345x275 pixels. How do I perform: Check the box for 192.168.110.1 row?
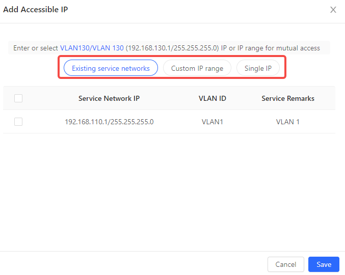click(18, 122)
